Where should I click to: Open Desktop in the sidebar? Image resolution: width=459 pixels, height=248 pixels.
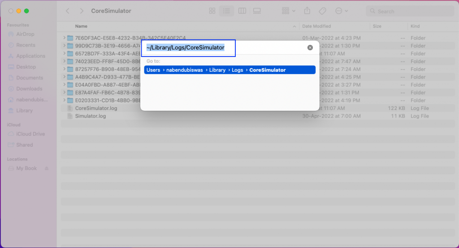click(x=26, y=67)
